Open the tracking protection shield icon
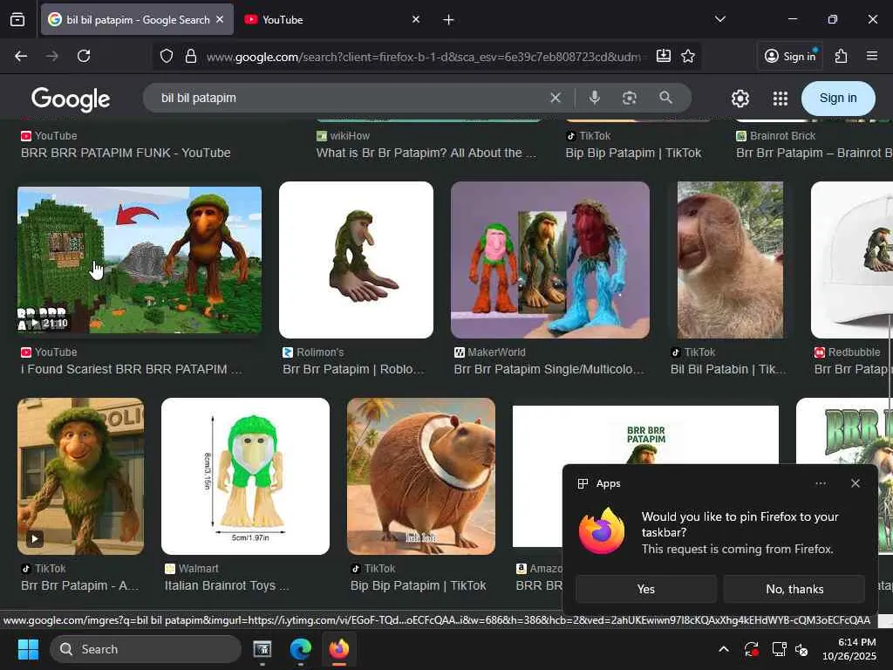 pyautogui.click(x=167, y=56)
